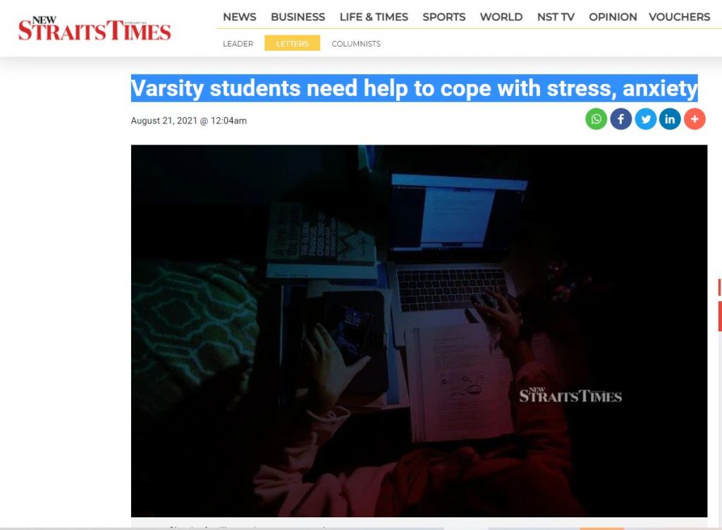722x530 pixels.
Task: Click the article headline about varsity students
Action: coord(415,88)
